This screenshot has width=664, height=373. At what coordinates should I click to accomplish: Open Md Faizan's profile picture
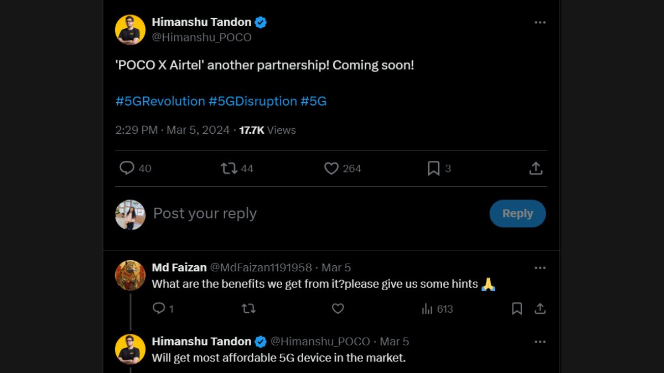130,275
